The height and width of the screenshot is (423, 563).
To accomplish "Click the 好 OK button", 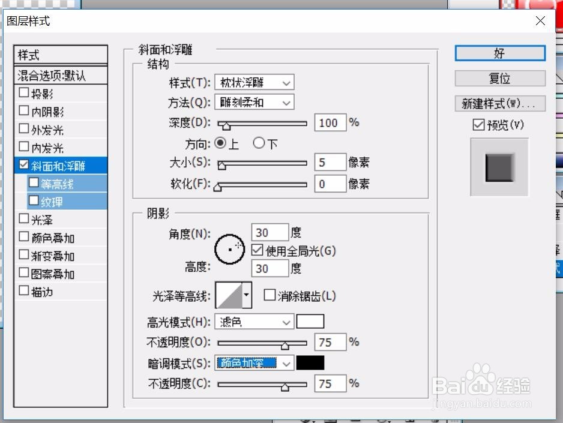I will (500, 53).
